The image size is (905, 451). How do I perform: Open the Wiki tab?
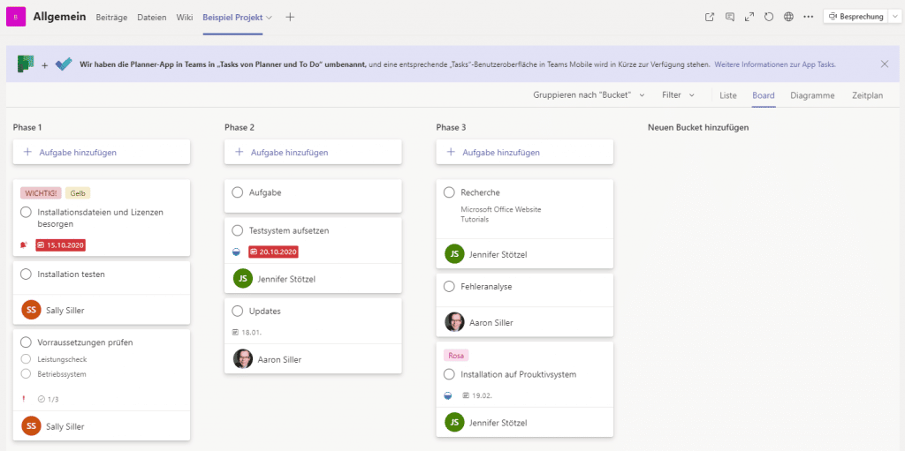[185, 18]
